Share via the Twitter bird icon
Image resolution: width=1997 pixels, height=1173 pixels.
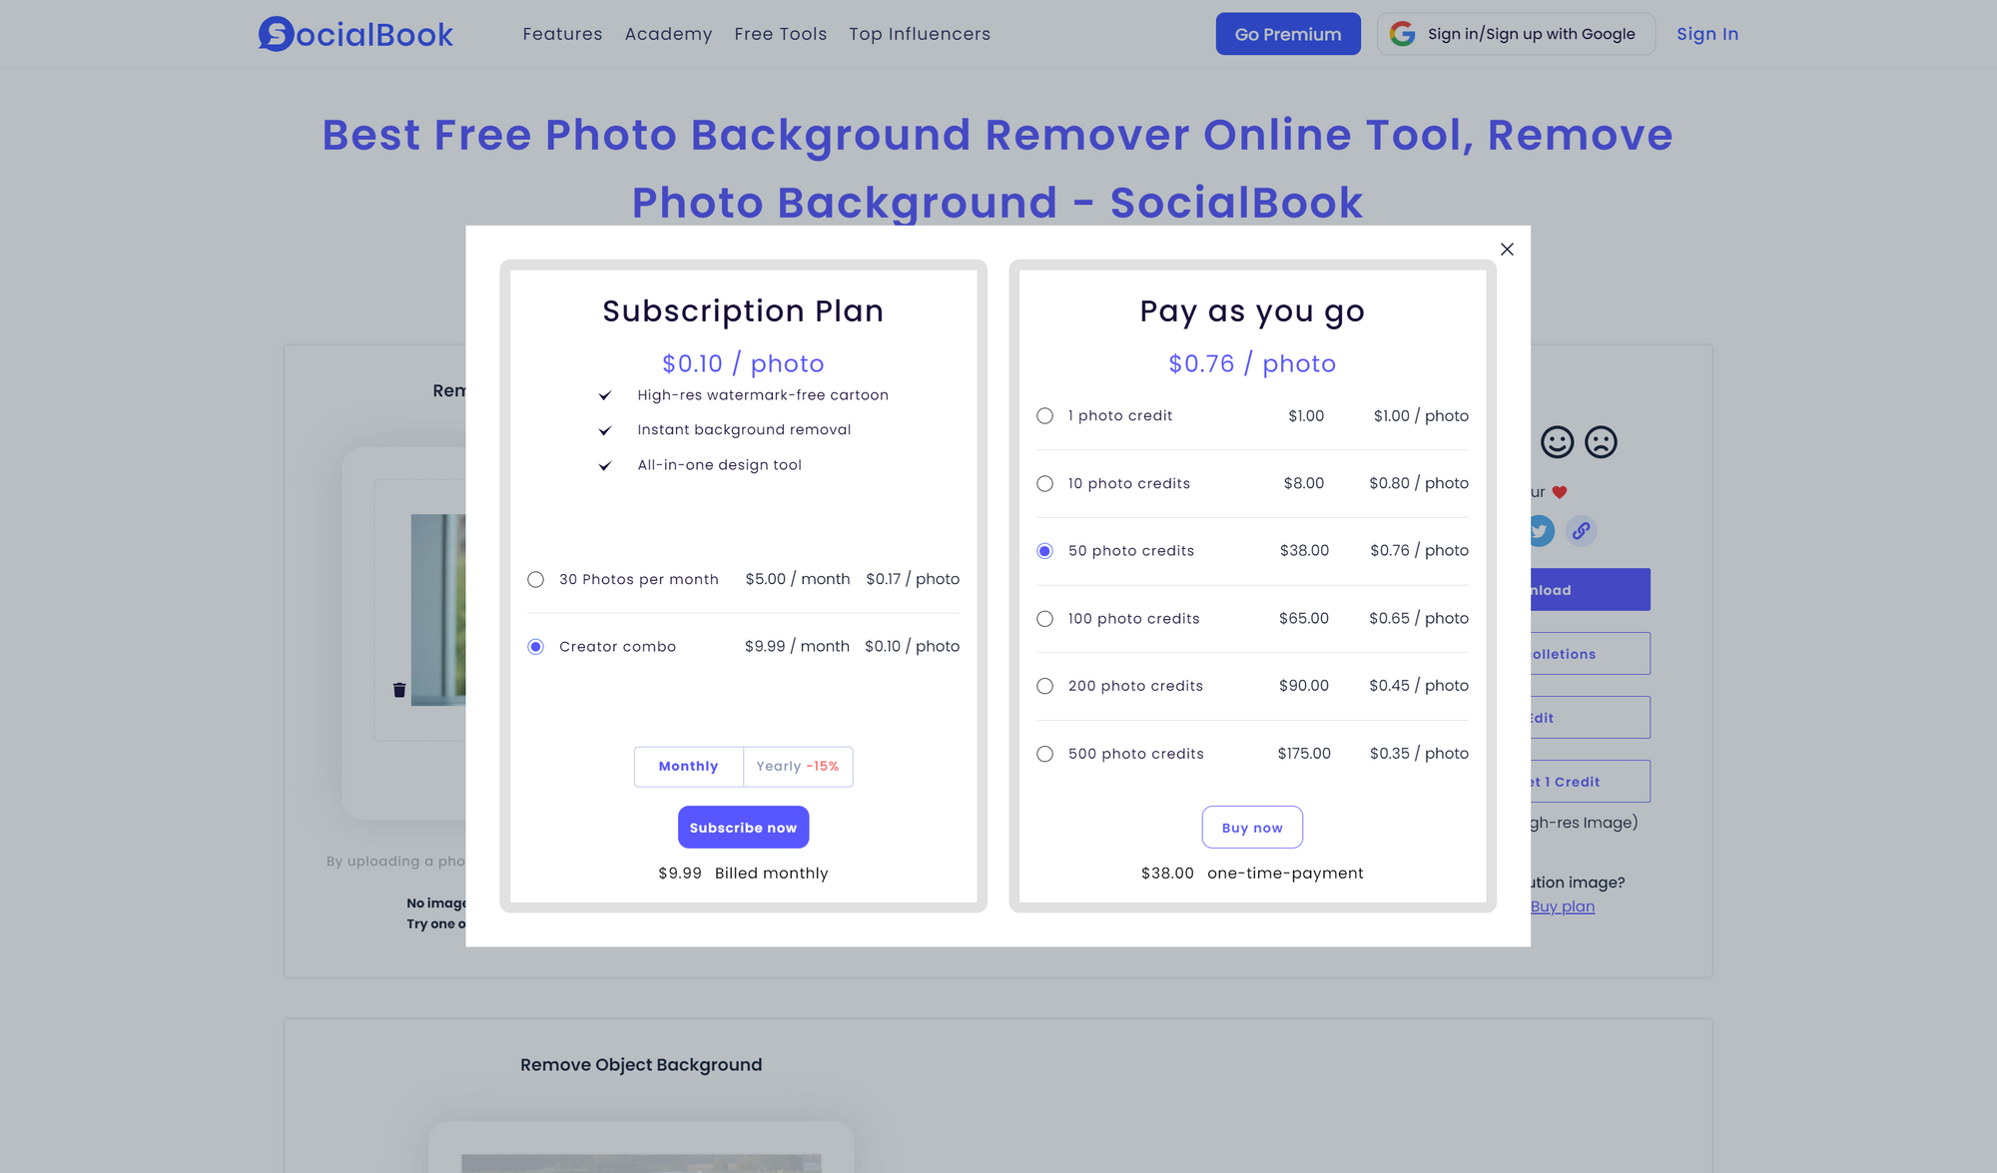pyautogui.click(x=1542, y=531)
